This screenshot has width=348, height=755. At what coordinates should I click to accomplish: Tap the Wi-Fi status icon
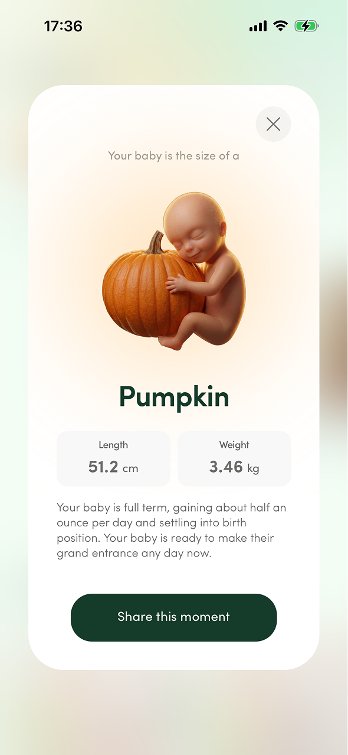[281, 26]
